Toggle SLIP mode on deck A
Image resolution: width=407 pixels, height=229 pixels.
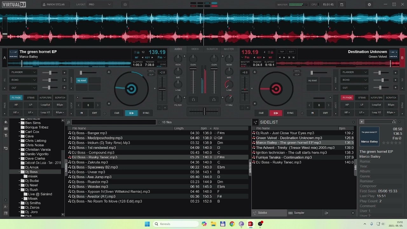(151, 75)
